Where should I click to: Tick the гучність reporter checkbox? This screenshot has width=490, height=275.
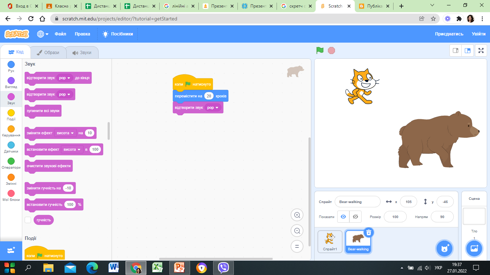(28, 220)
